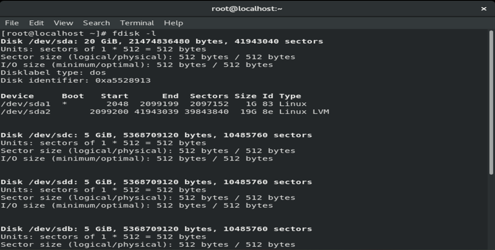Click the '8e' partition Id
Screen dimensions: 495x250
point(268,112)
